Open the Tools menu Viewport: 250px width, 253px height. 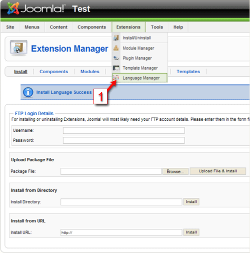click(157, 27)
